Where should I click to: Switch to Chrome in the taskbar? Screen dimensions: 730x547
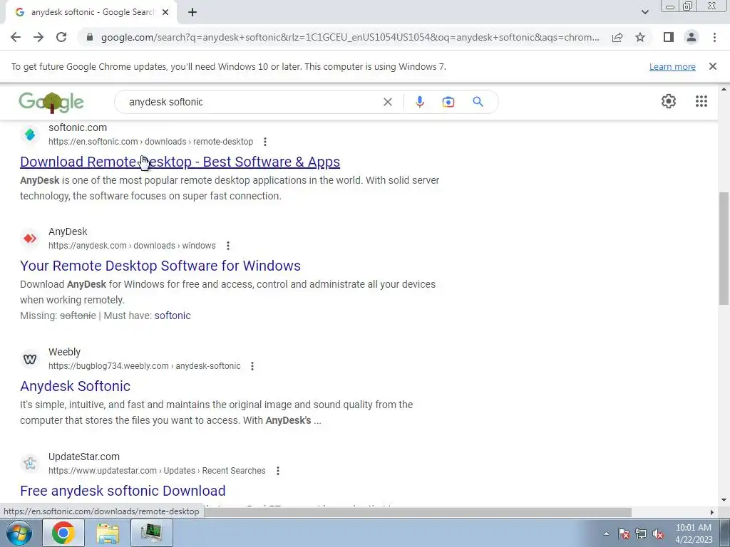63,533
